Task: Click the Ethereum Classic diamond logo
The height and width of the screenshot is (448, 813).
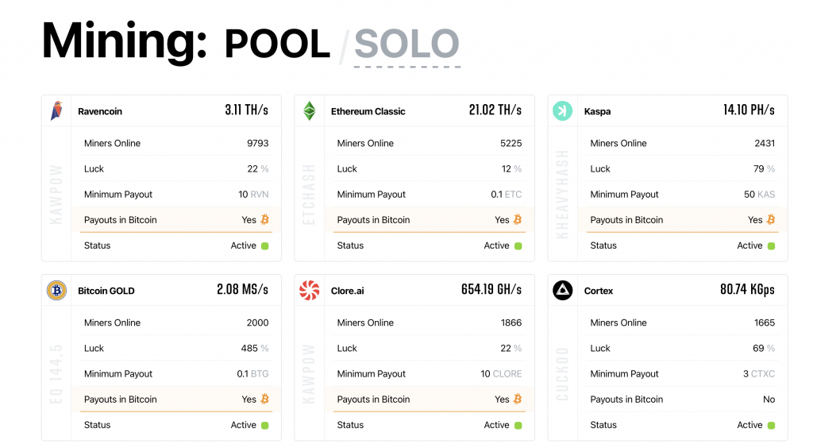Action: click(x=310, y=111)
